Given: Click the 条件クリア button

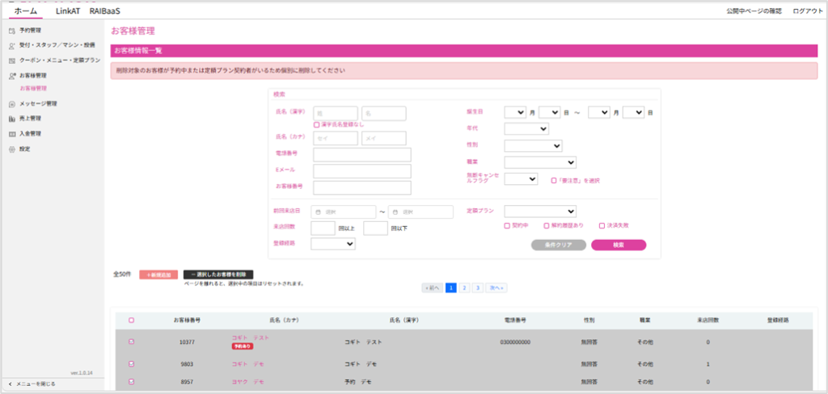Looking at the screenshot, I should tap(558, 245).
